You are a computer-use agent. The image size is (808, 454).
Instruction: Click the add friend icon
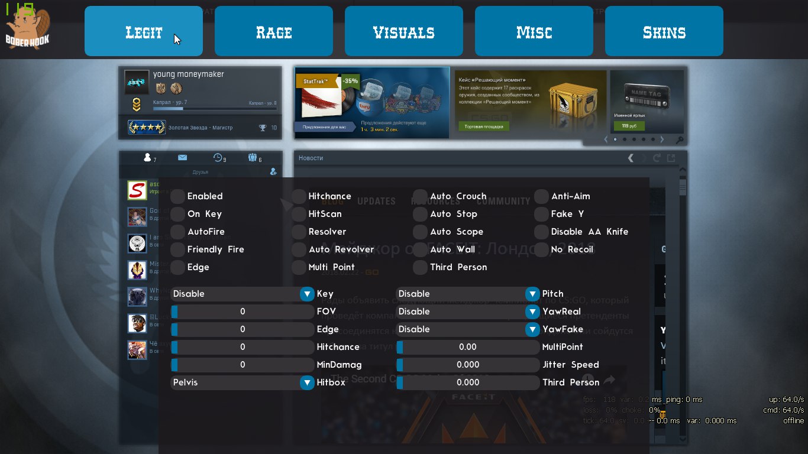click(x=273, y=171)
